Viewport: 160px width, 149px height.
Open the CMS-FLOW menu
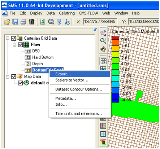[x=88, y=13]
